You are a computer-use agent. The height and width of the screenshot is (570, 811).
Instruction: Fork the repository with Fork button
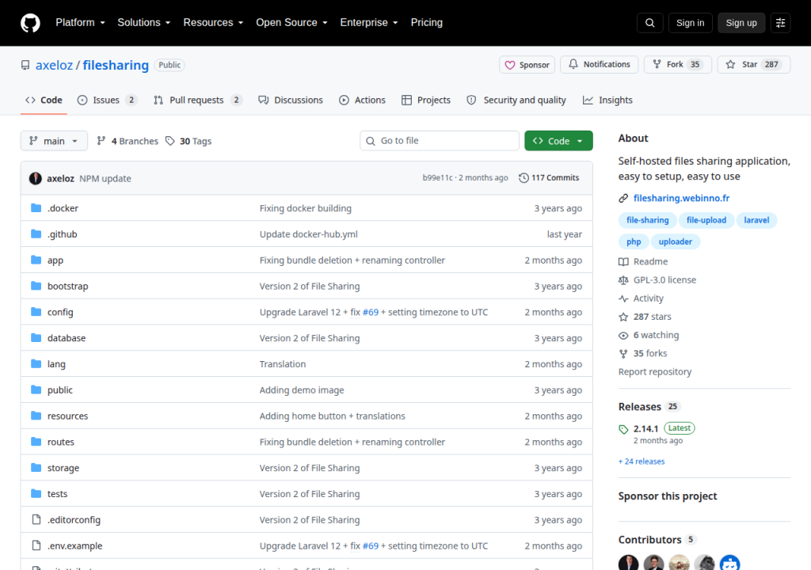(x=678, y=64)
